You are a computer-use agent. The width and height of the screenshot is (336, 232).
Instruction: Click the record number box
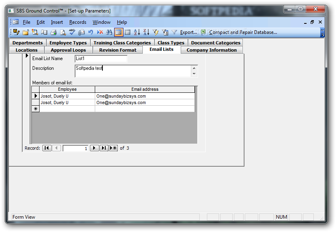[x=75, y=148]
